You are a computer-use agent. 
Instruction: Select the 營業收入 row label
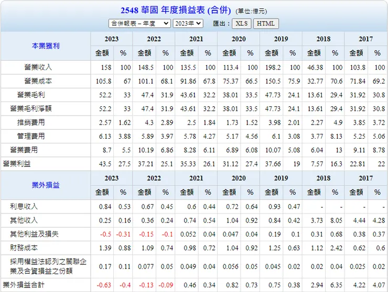38,67
